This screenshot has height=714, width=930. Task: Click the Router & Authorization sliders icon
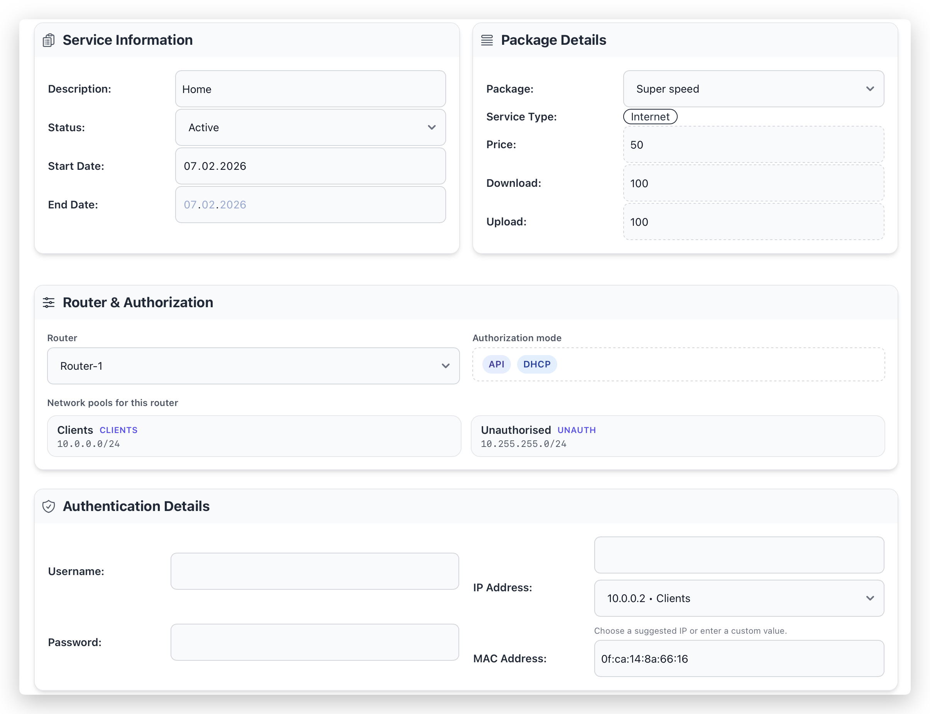(x=49, y=303)
